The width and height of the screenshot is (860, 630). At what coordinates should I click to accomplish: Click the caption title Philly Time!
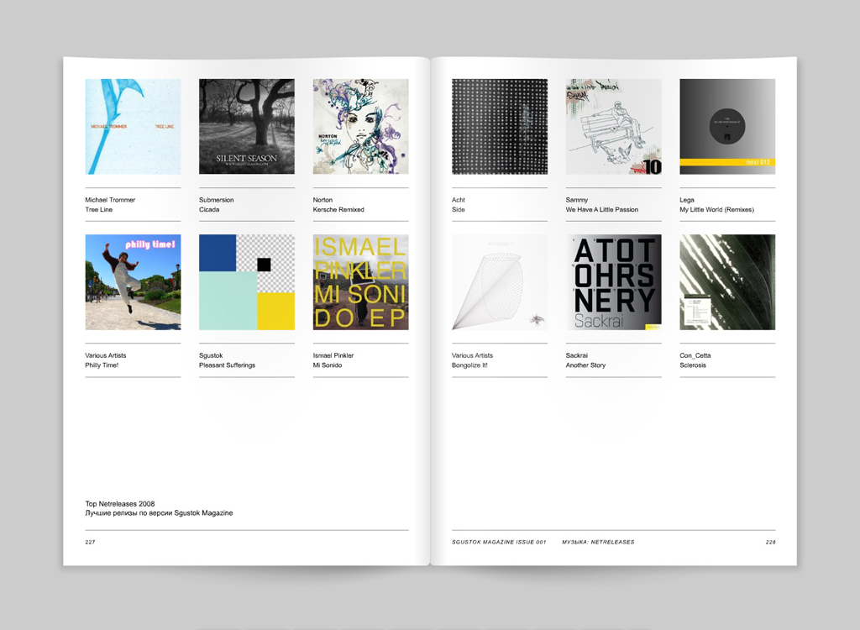pyautogui.click(x=102, y=365)
